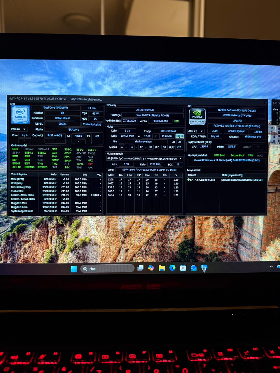This screenshot has height=373, width=280.
Task: Open Microsoft Store from the taskbar
Action: pos(183,268)
